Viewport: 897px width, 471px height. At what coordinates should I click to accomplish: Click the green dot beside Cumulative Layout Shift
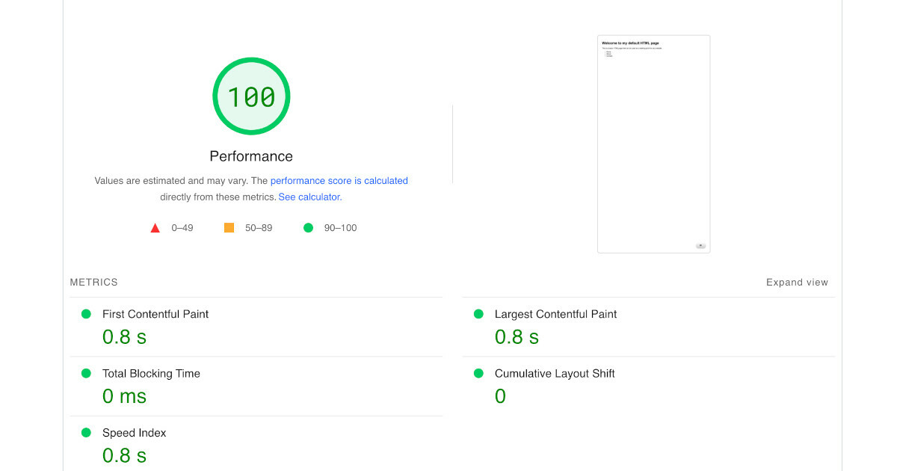(478, 373)
